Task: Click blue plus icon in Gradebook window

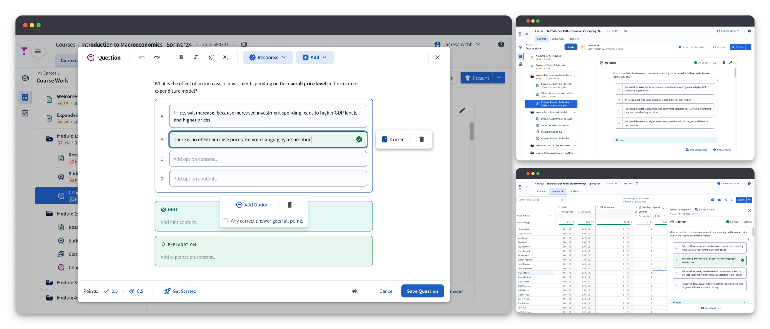Action: 713,200
